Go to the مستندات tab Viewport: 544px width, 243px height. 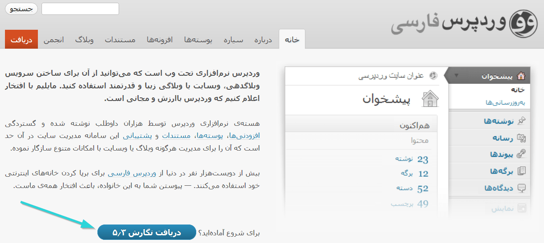[120, 40]
